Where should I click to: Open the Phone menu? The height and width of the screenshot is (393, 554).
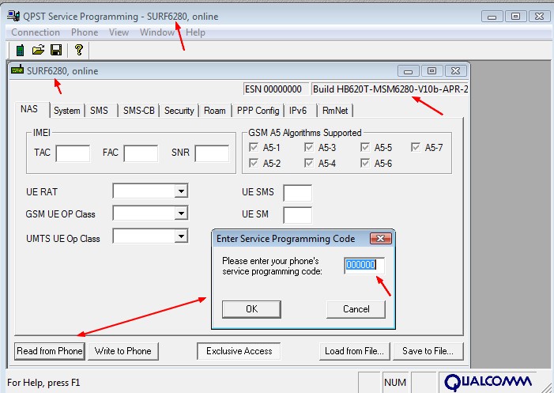(x=85, y=32)
